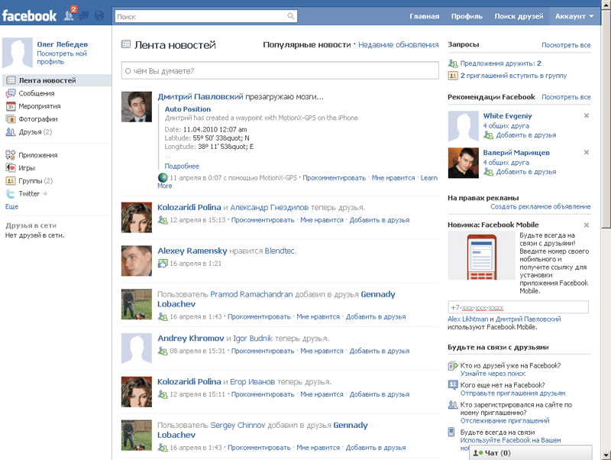Click the Группы sidebar icon
This screenshot has height=460, width=611.
11,180
